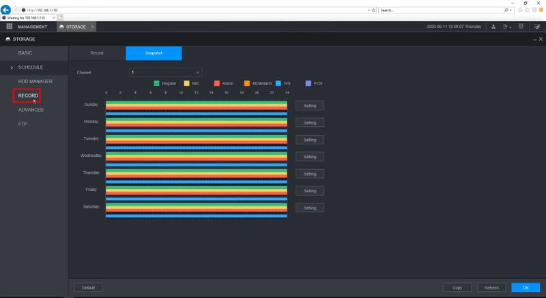Close the STORAGE tab with its x

coord(92,27)
